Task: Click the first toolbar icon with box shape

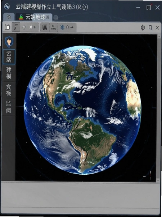Action: tap(7, 27)
